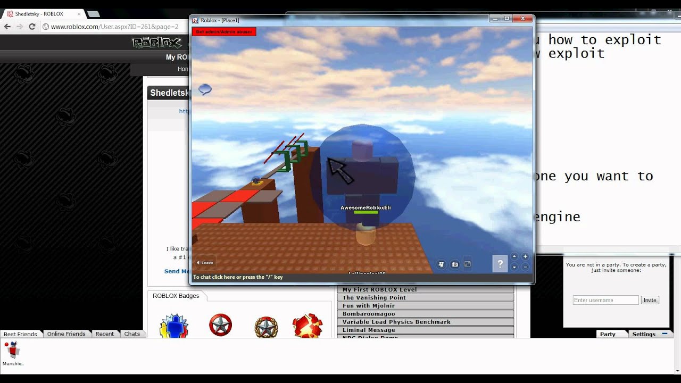Image resolution: width=681 pixels, height=383 pixels.
Task: Expand the 'Bombaroomagoo' place row
Action: point(426,314)
